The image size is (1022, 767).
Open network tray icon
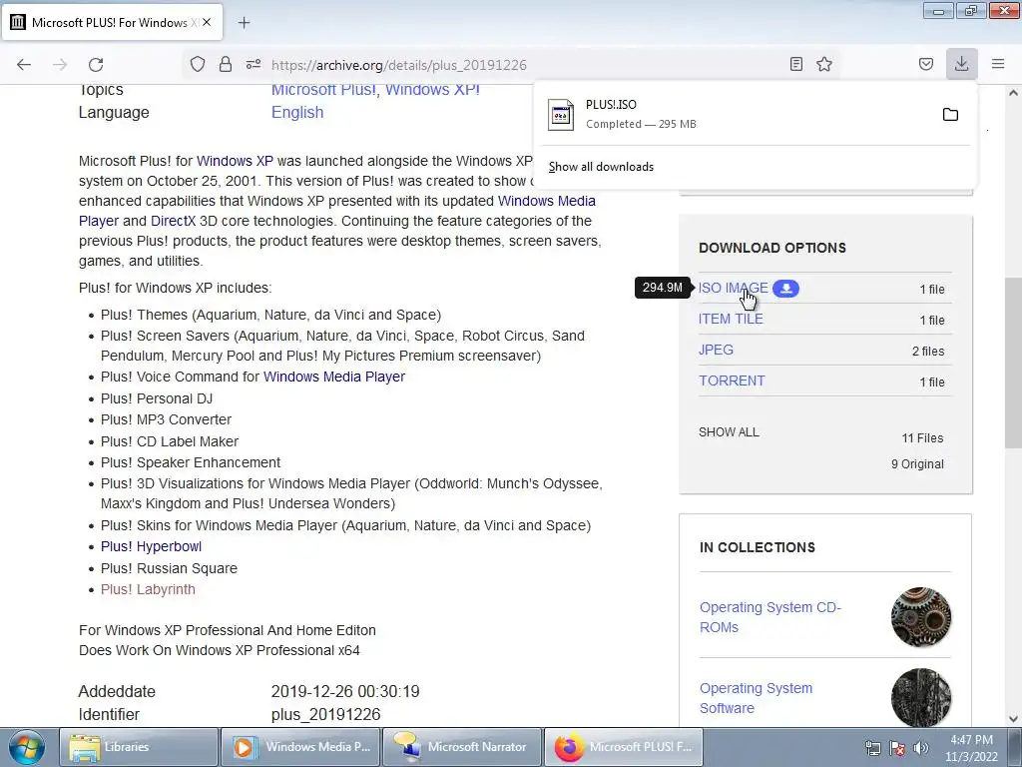tap(872, 748)
